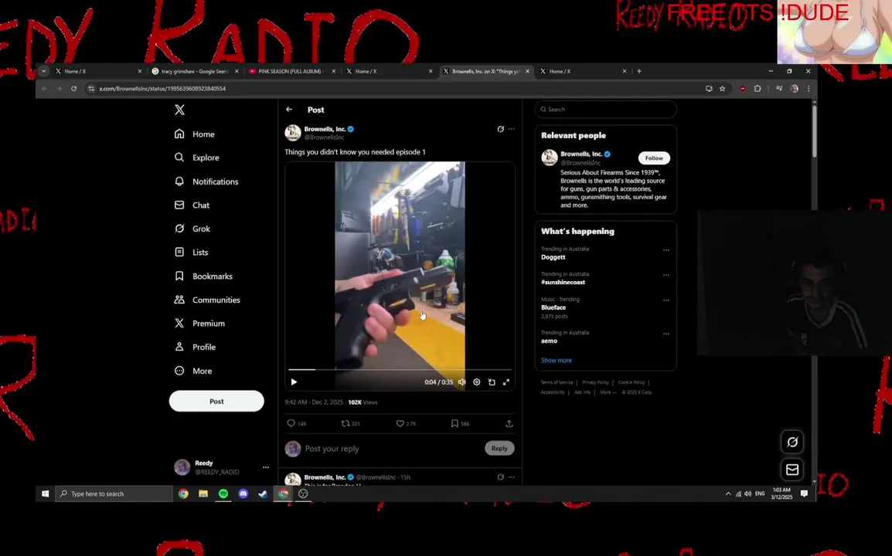892x556 pixels.
Task: Open Chrome three-dot menu
Action: pos(809,89)
